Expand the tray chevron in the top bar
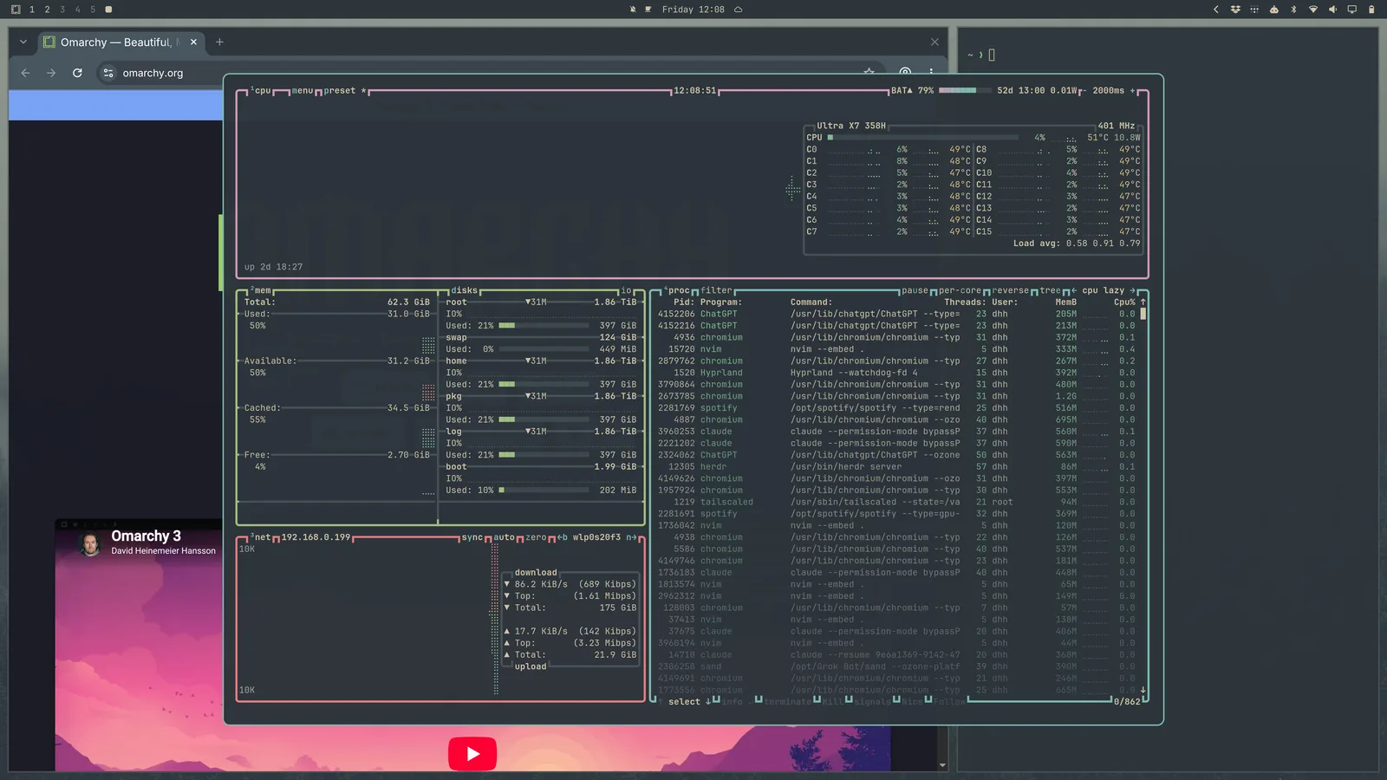The image size is (1387, 780). [1216, 10]
